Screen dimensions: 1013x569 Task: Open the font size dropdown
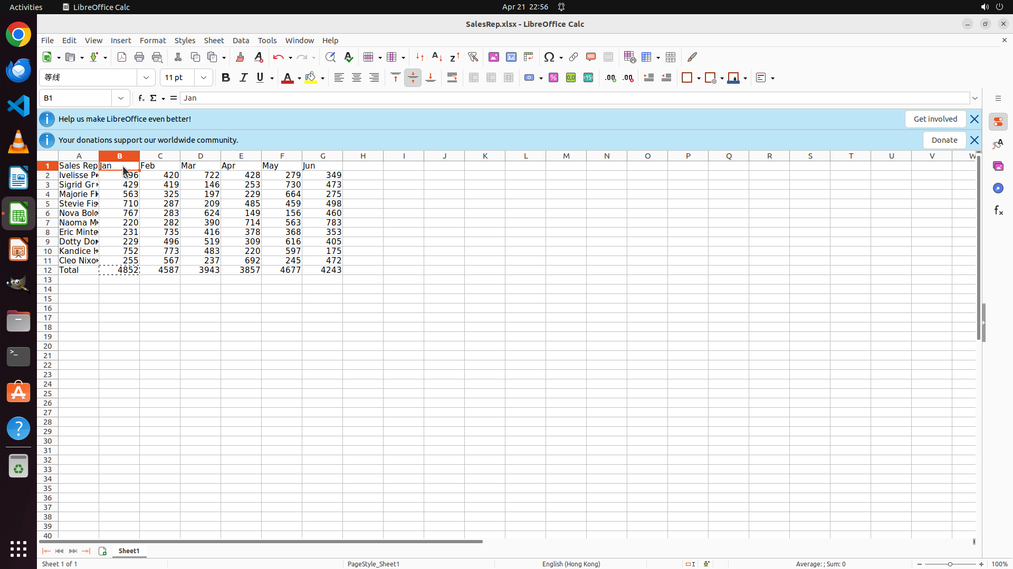click(204, 77)
